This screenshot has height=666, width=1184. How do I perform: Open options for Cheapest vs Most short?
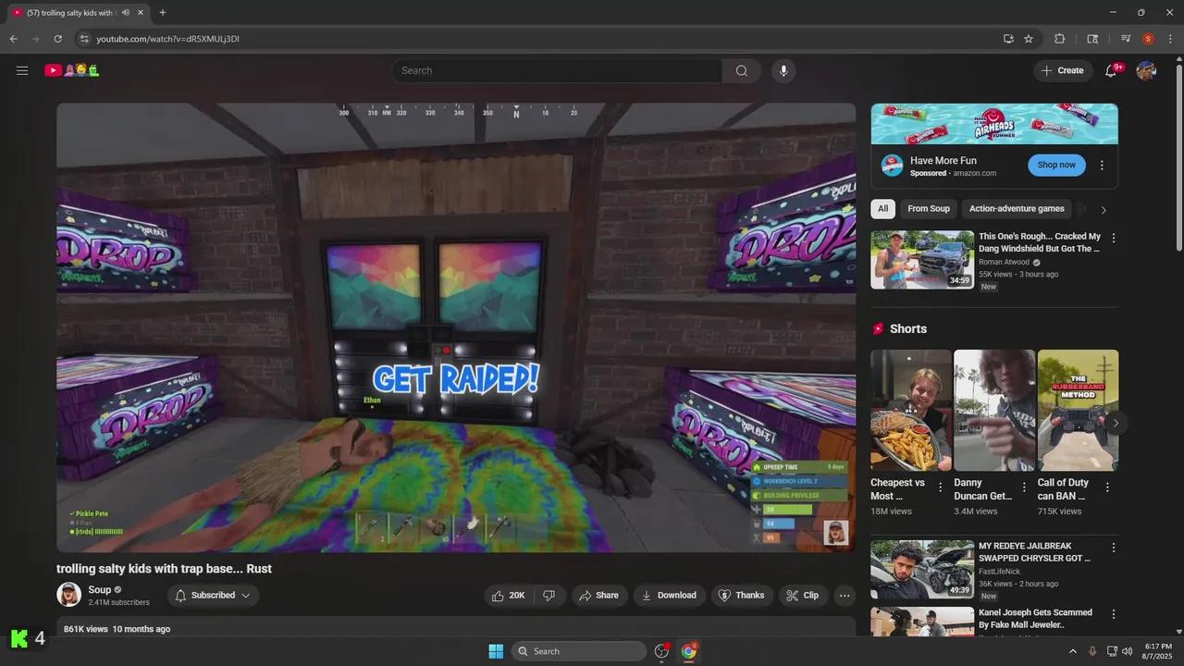[941, 487]
